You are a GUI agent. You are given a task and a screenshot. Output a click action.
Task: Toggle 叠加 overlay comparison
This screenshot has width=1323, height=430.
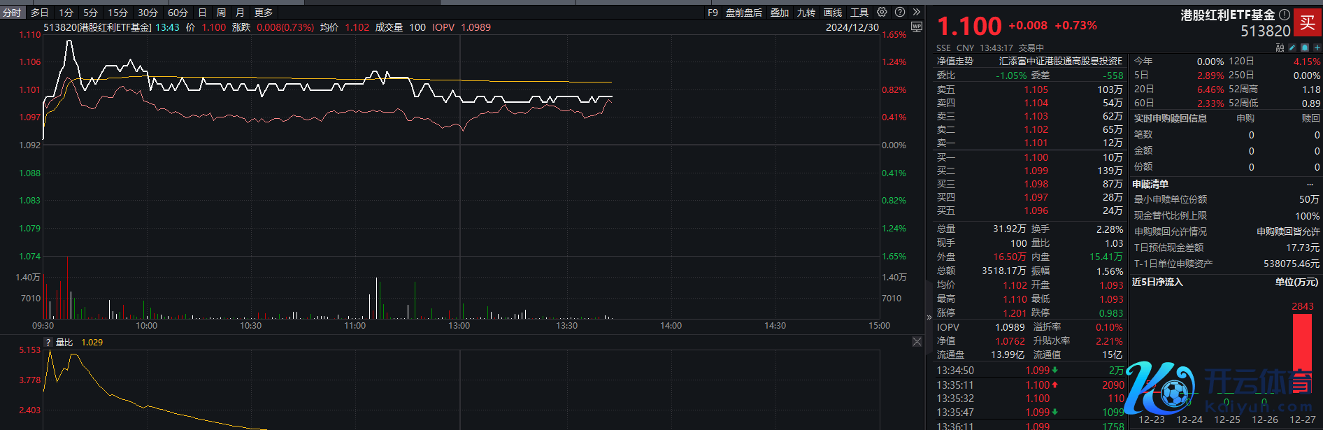780,13
